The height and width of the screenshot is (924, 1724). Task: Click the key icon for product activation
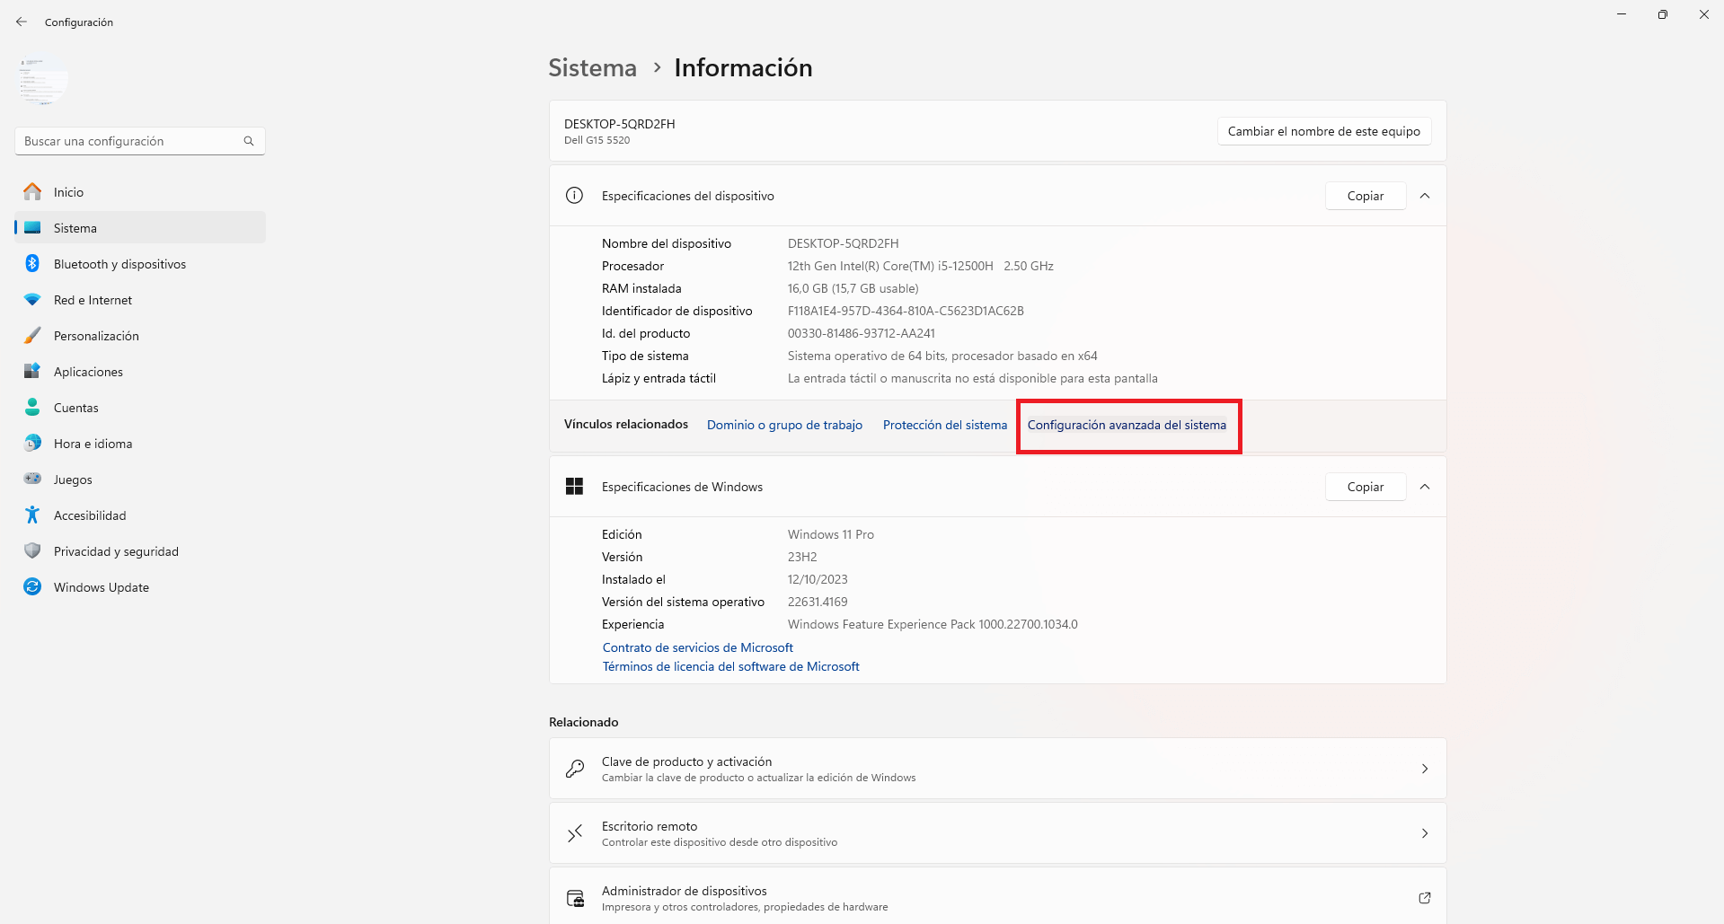coord(575,769)
